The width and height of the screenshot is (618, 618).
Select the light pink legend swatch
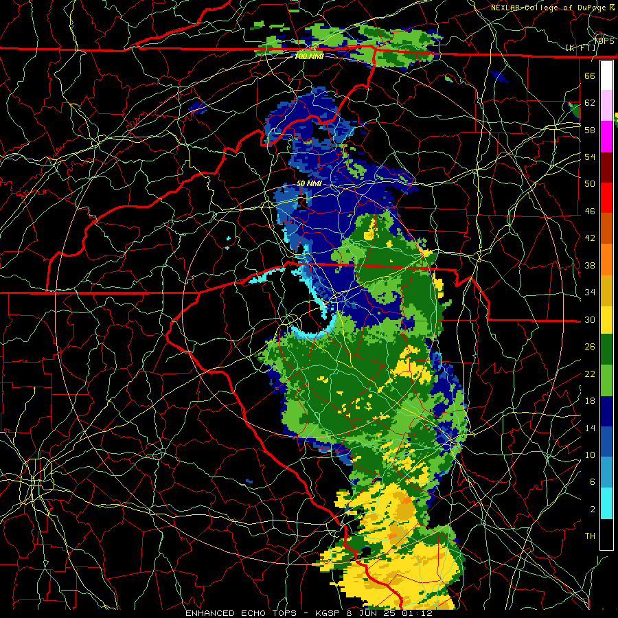click(606, 105)
